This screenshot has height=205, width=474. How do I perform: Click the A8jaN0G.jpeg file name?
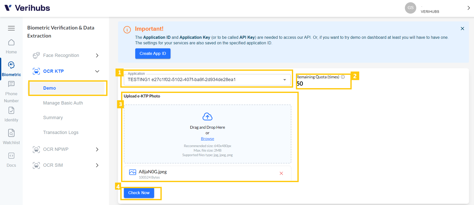pos(153,172)
